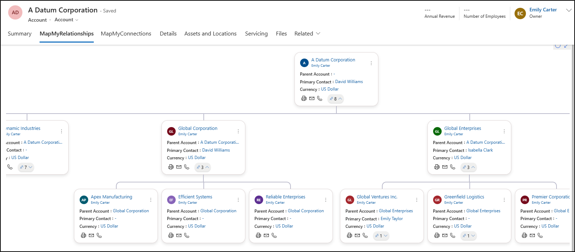This screenshot has width=575, height=252.
Task: Open the Assets and Locations tab
Action: point(211,34)
